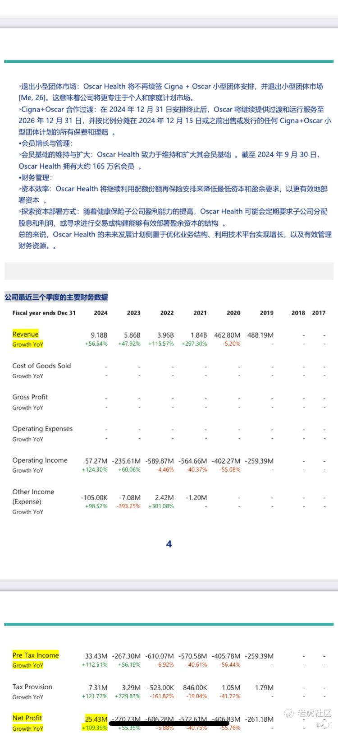This screenshot has width=338, height=733.
Task: Select tax provision growth +729.83%
Action: pyautogui.click(x=128, y=696)
